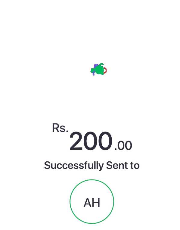Select the Rs. currency label
180x230 pixels.
point(60,128)
